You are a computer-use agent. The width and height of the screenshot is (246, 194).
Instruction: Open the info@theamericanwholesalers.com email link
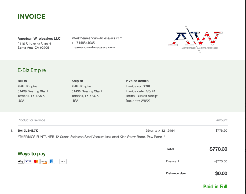tap(97, 38)
